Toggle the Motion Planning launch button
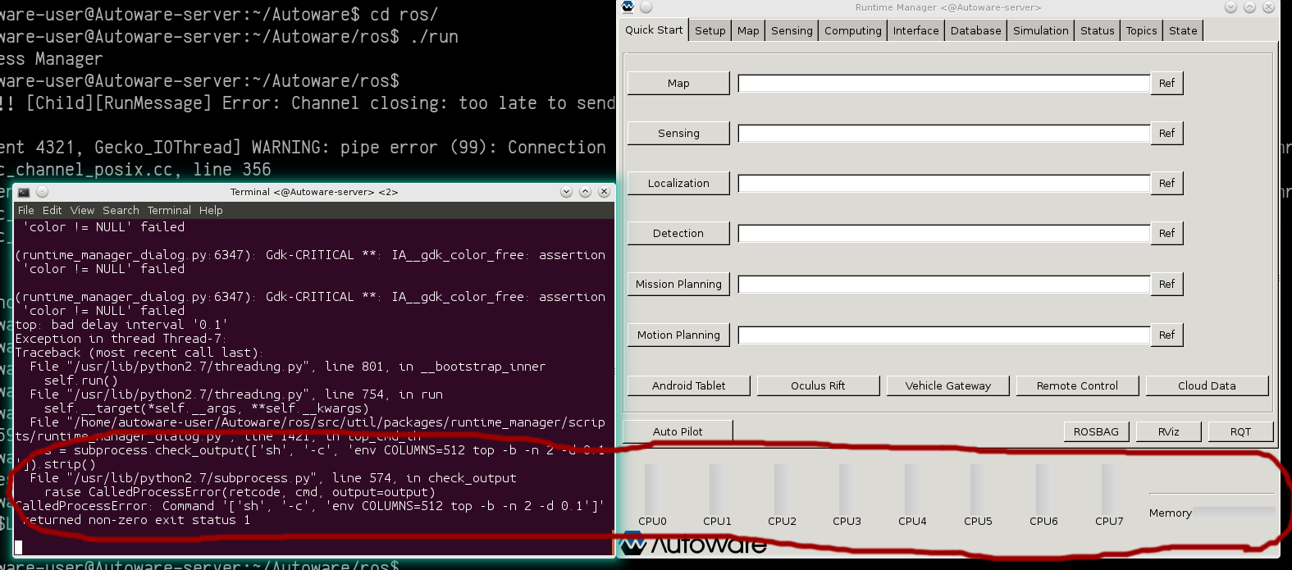Image resolution: width=1292 pixels, height=570 pixels. tap(678, 335)
